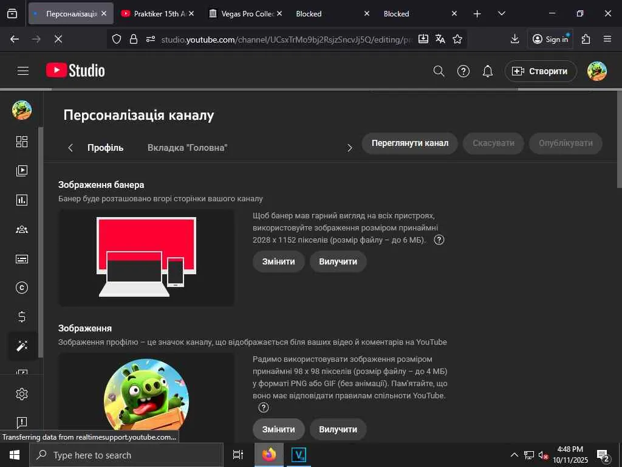Open search in YouTube Studio header
The image size is (622, 467).
coord(439,71)
